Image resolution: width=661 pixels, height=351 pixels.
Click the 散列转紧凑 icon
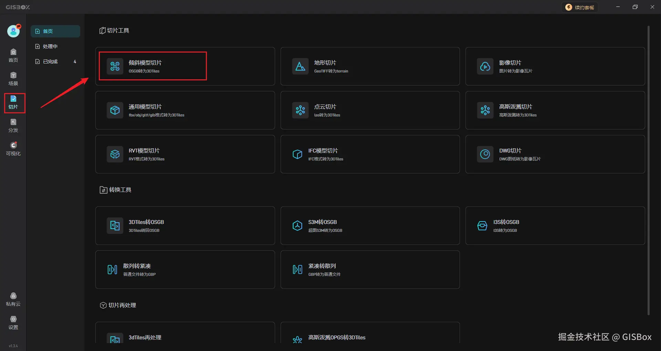click(x=112, y=270)
